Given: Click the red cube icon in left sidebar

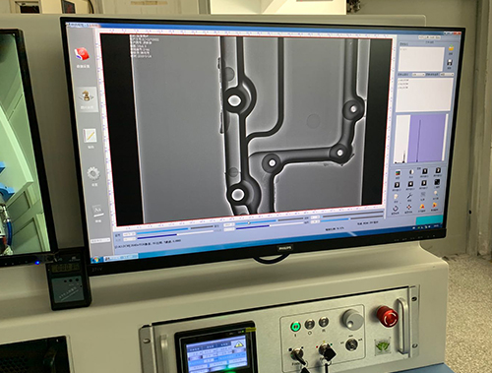Looking at the screenshot, I should 83,54.
